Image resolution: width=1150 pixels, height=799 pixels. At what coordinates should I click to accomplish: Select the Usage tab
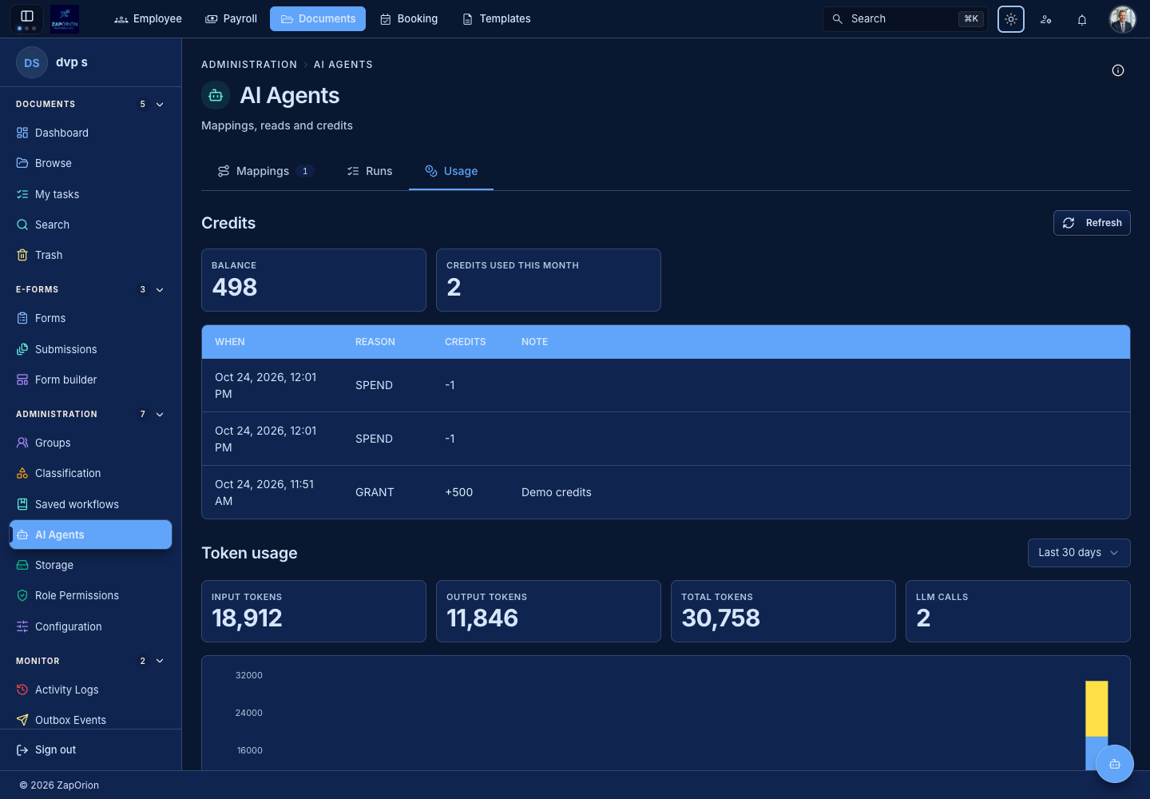click(x=451, y=171)
